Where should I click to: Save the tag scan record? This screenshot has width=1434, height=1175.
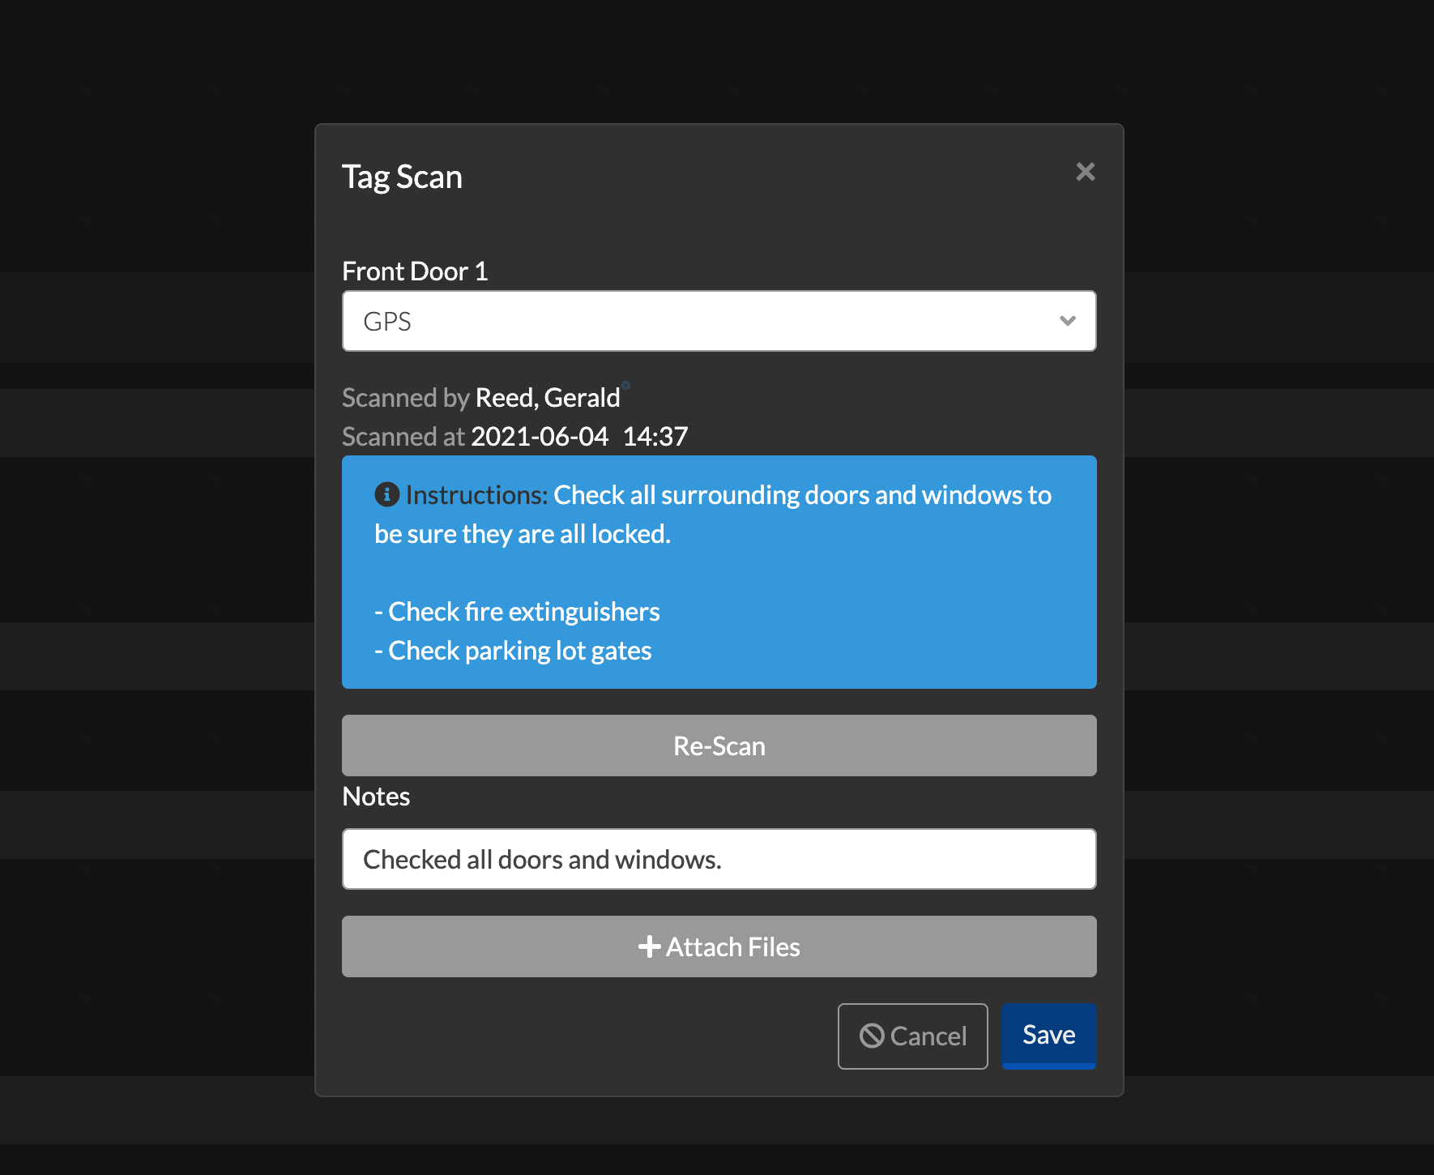(1048, 1035)
